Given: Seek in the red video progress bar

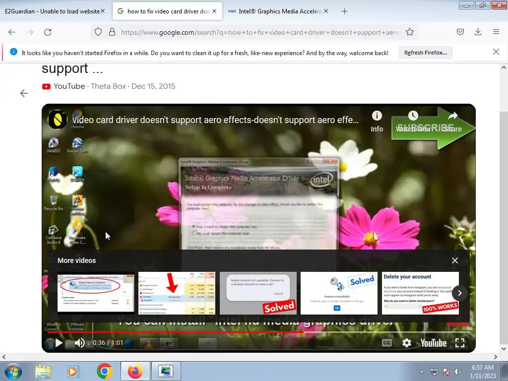Looking at the screenshot, I should [258, 332].
